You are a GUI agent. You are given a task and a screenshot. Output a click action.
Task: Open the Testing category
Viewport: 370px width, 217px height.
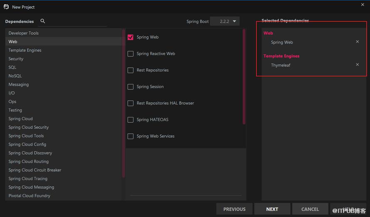point(63,110)
